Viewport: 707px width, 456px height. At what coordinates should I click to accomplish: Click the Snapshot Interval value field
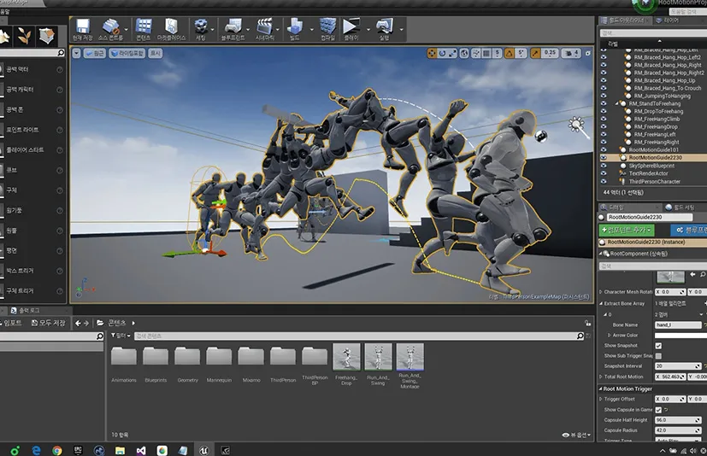pos(678,365)
